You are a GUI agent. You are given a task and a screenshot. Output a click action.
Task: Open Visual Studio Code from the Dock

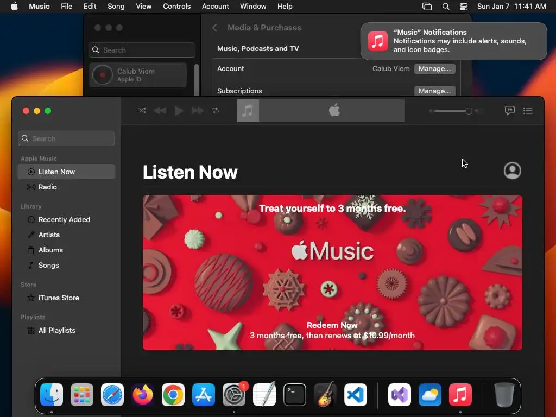coord(356,395)
